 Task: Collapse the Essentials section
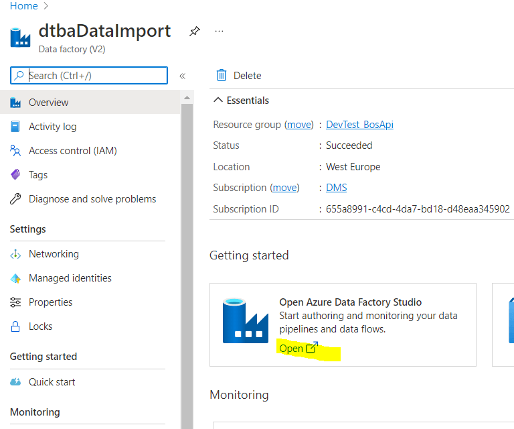pyautogui.click(x=218, y=101)
